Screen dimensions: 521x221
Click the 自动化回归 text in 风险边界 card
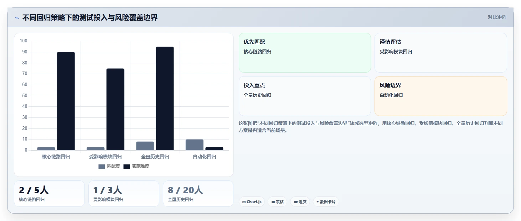[391, 95]
